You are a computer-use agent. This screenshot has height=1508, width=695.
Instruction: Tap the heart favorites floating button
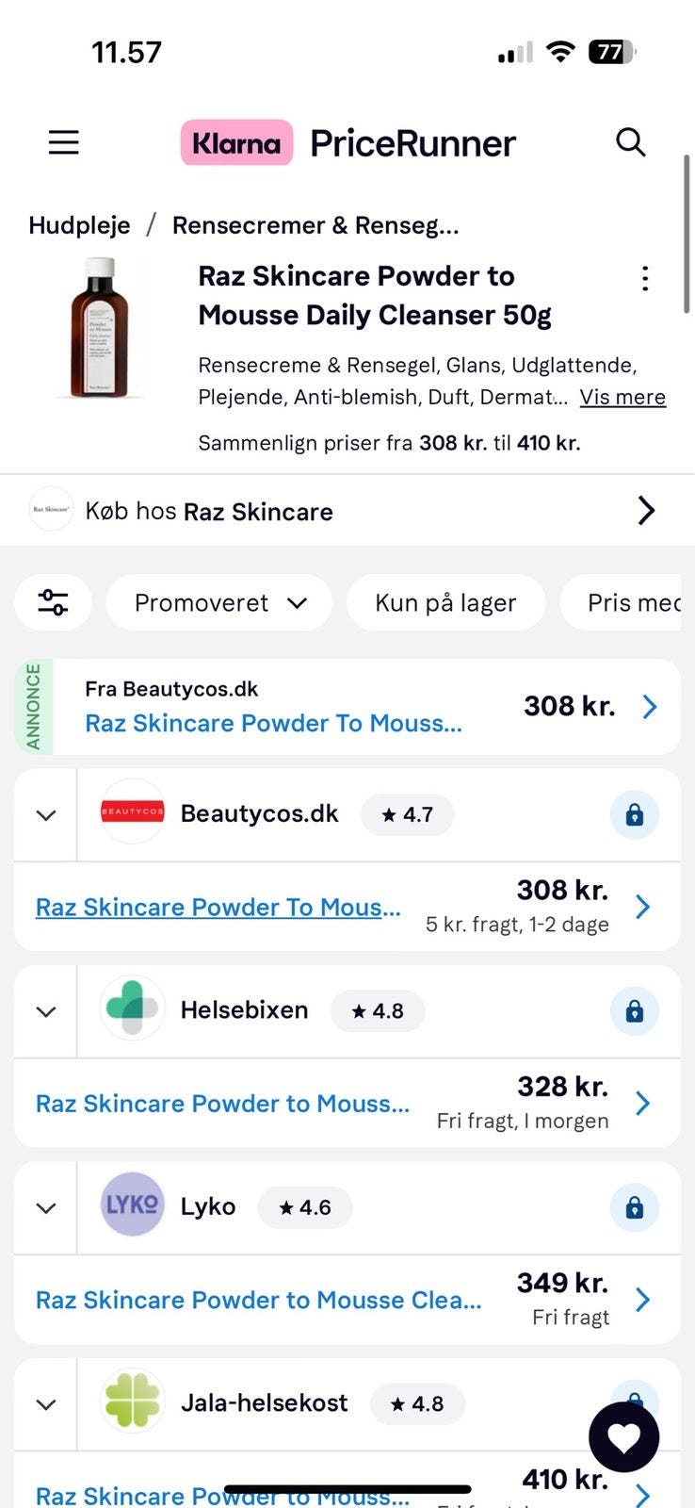pyautogui.click(x=623, y=1437)
